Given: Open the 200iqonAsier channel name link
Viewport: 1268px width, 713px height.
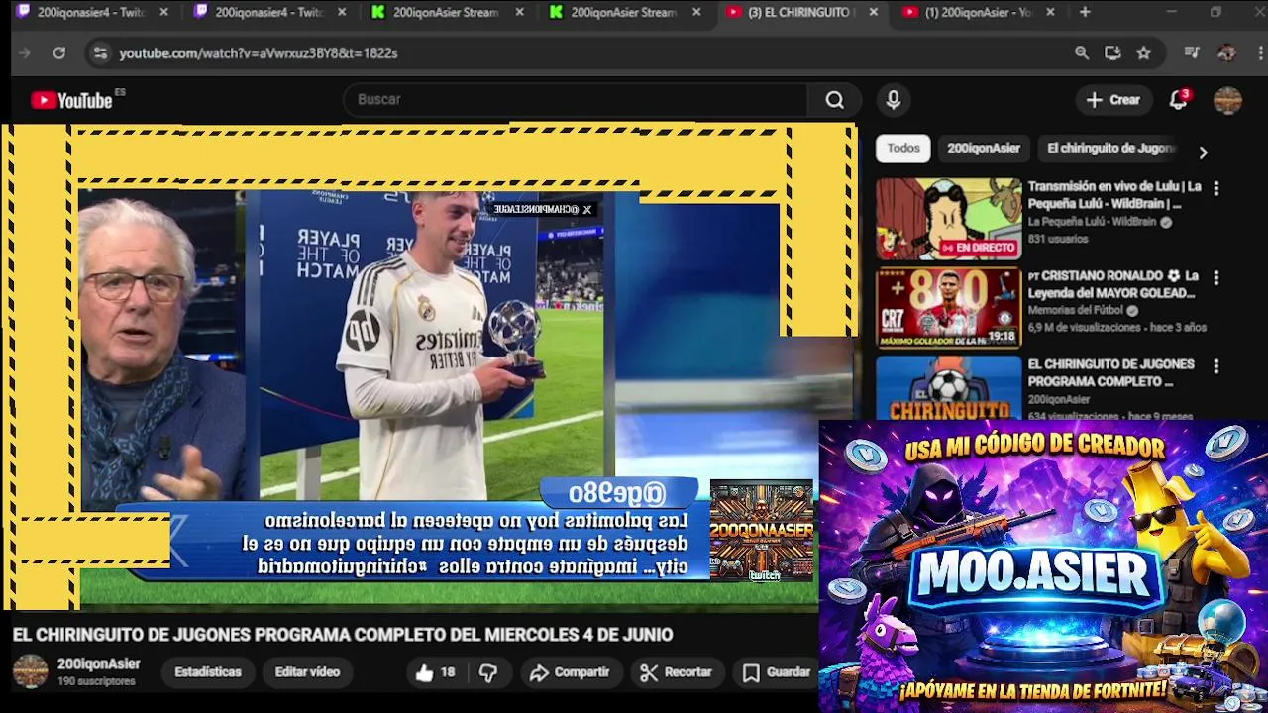Looking at the screenshot, I should point(99,664).
